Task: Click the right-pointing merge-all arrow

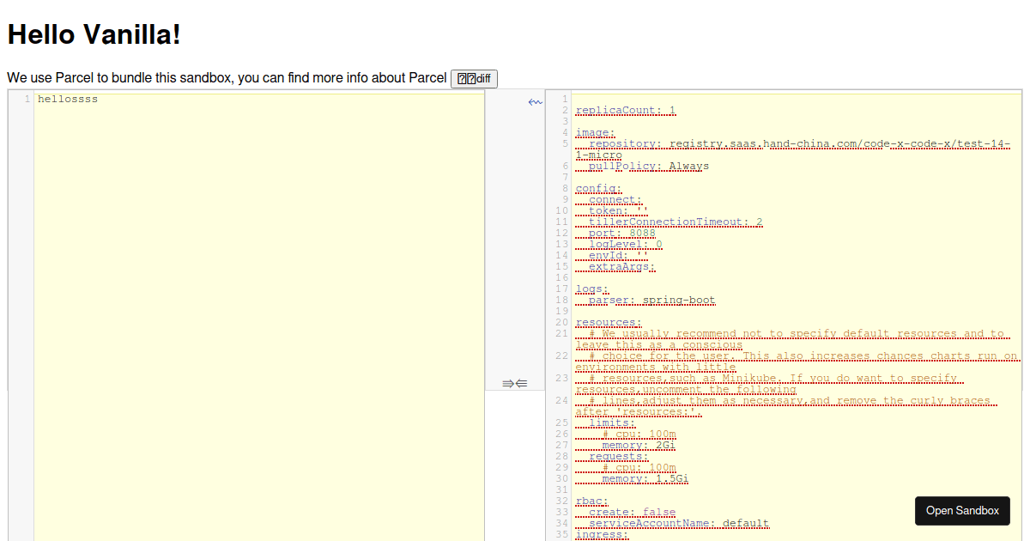Action: click(x=508, y=383)
